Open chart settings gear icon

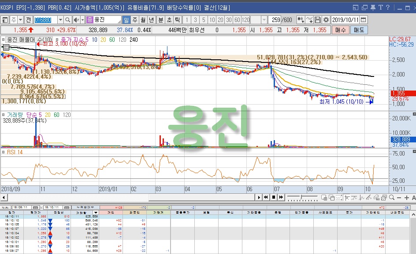326,20
